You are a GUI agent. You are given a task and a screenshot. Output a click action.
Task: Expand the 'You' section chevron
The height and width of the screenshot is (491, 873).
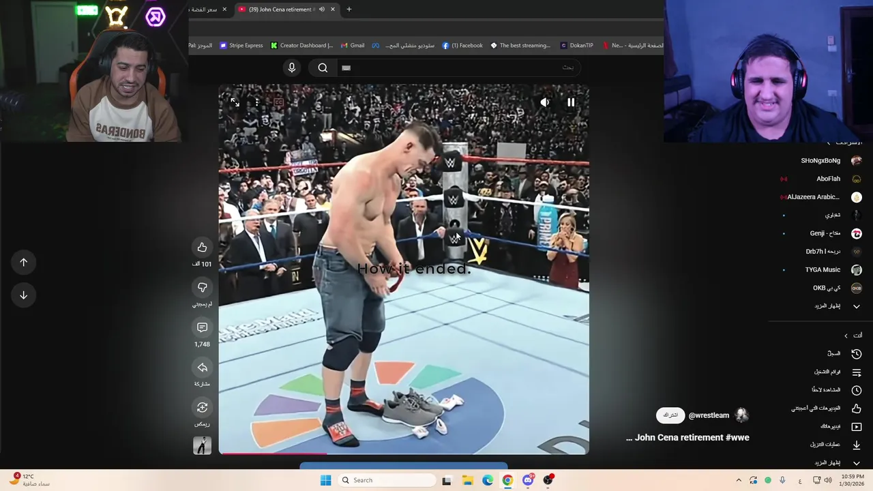click(846, 336)
